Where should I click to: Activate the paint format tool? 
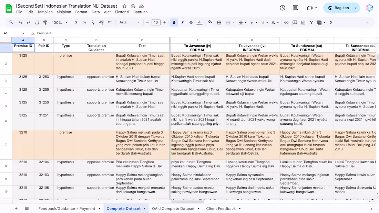tap(45, 22)
